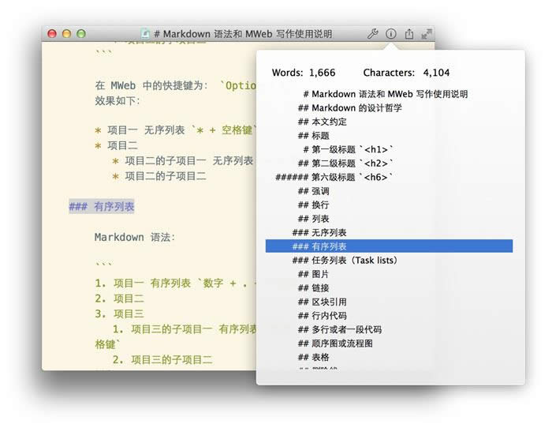This screenshot has width=552, height=428.
Task: Select '## 链接' outline entry
Action: pyautogui.click(x=313, y=288)
